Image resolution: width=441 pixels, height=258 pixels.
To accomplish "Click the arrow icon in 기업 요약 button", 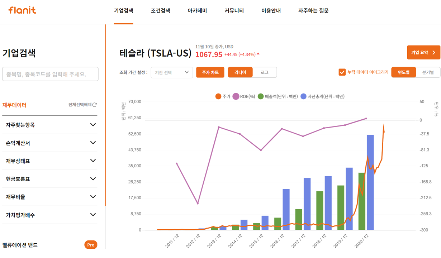I will point(434,53).
